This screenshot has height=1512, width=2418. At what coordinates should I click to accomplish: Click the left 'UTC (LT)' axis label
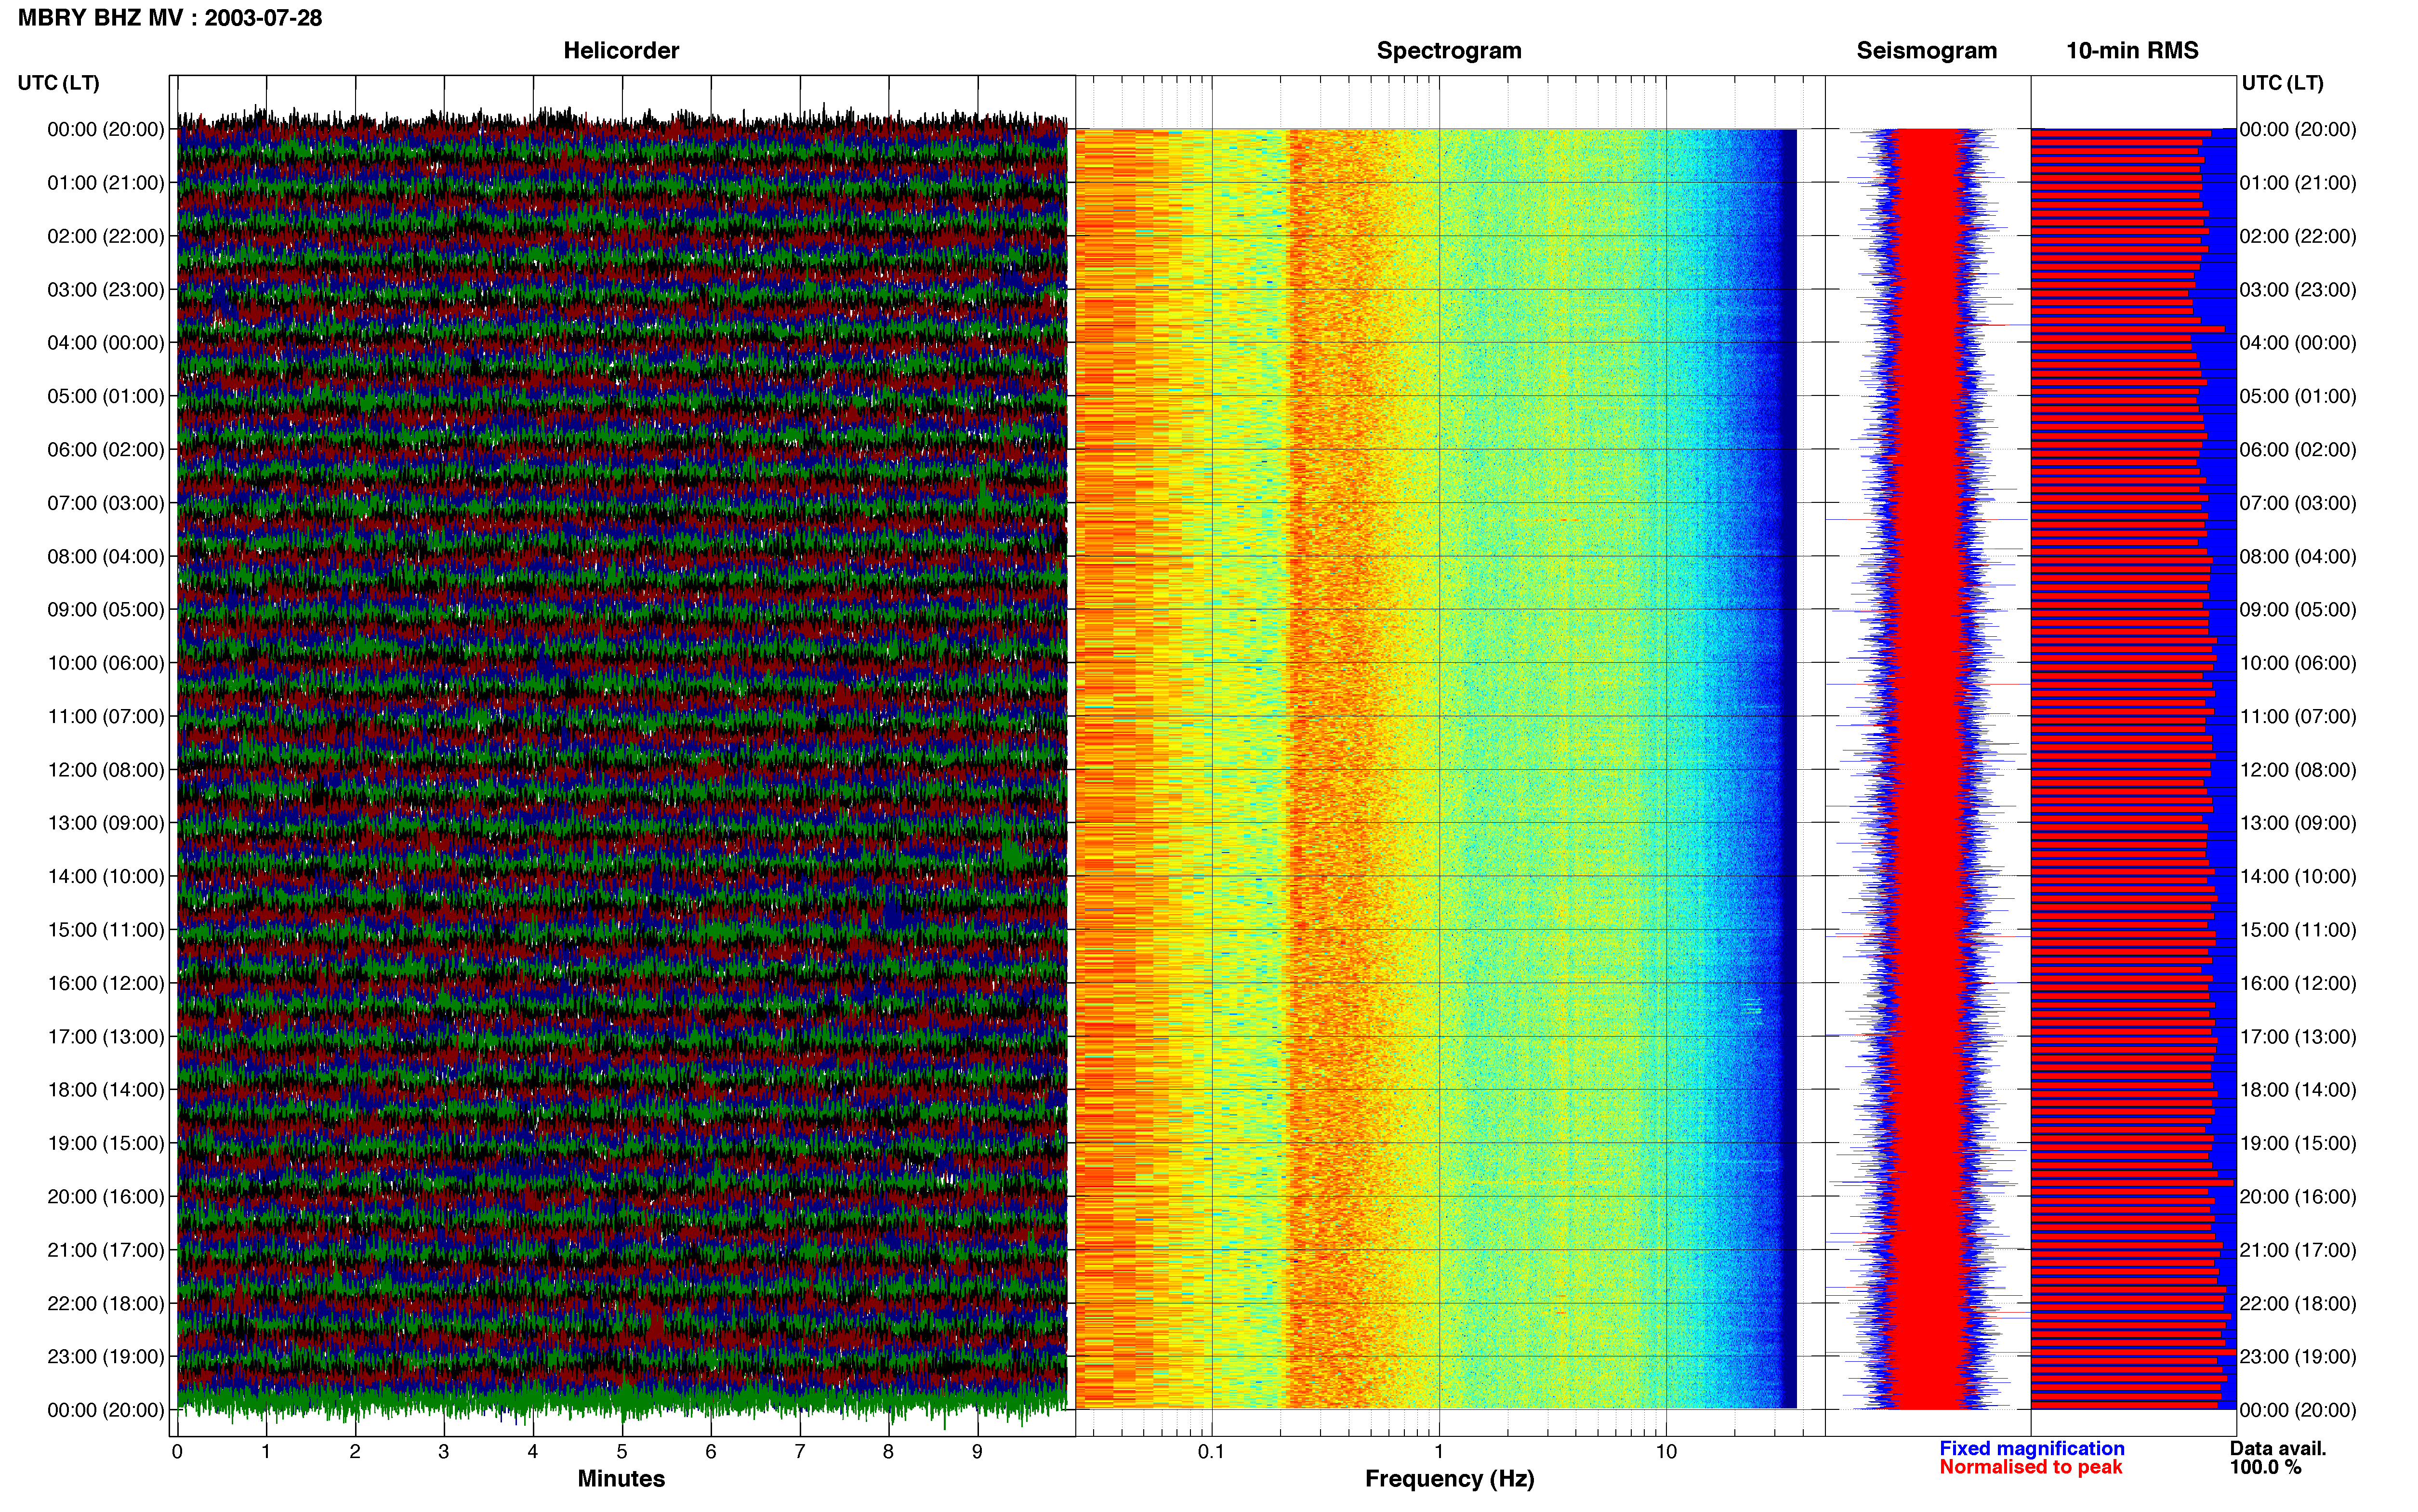(59, 82)
